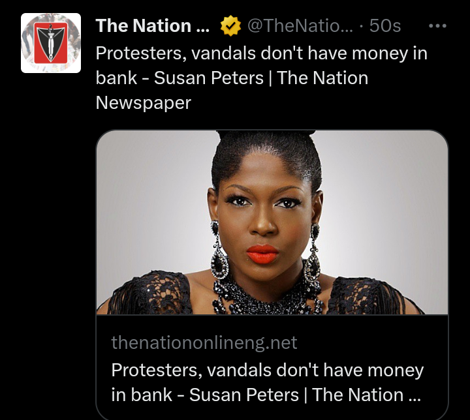Screen dimensions: 470x420
Task: Click the red shield logo in avatar
Action: pos(51,44)
